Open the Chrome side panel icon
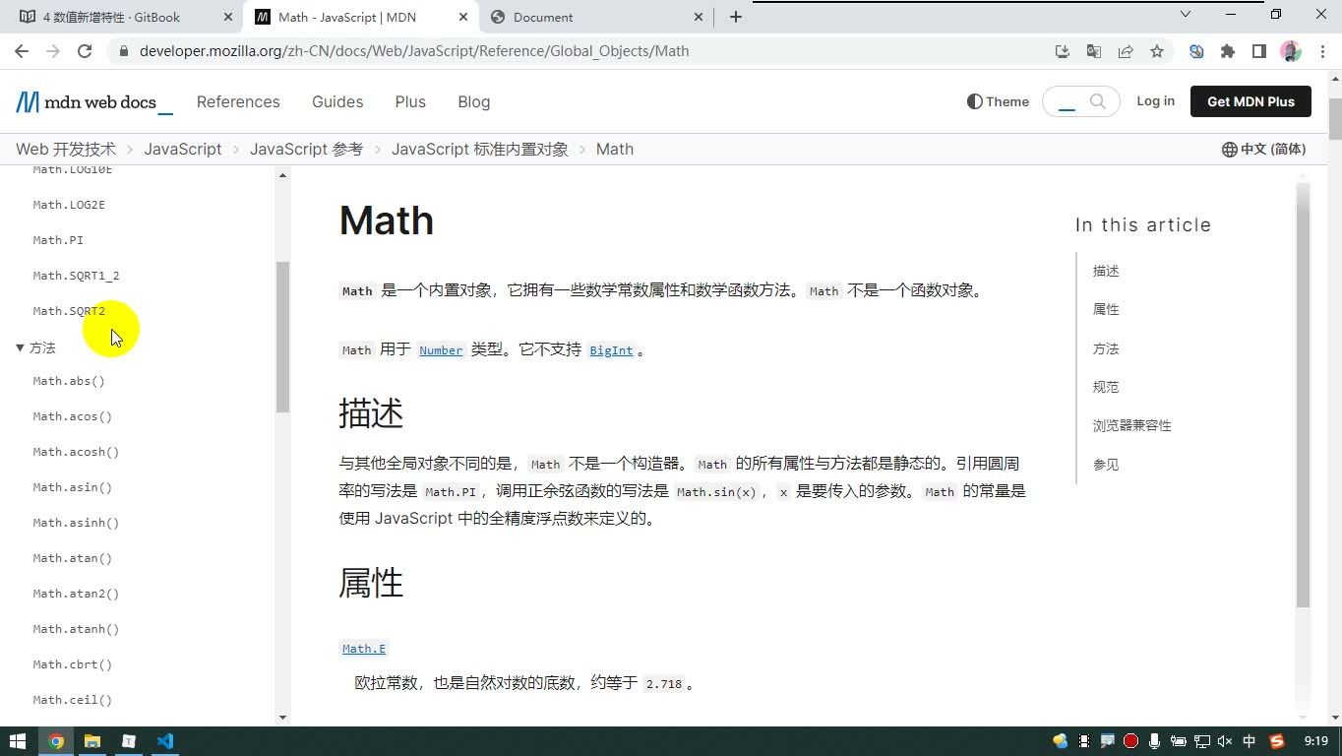This screenshot has height=756, width=1342. [1258, 51]
